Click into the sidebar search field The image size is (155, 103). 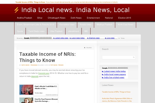(119, 57)
